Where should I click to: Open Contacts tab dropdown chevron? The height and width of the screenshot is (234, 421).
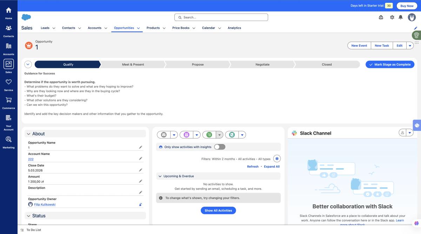(x=79, y=28)
